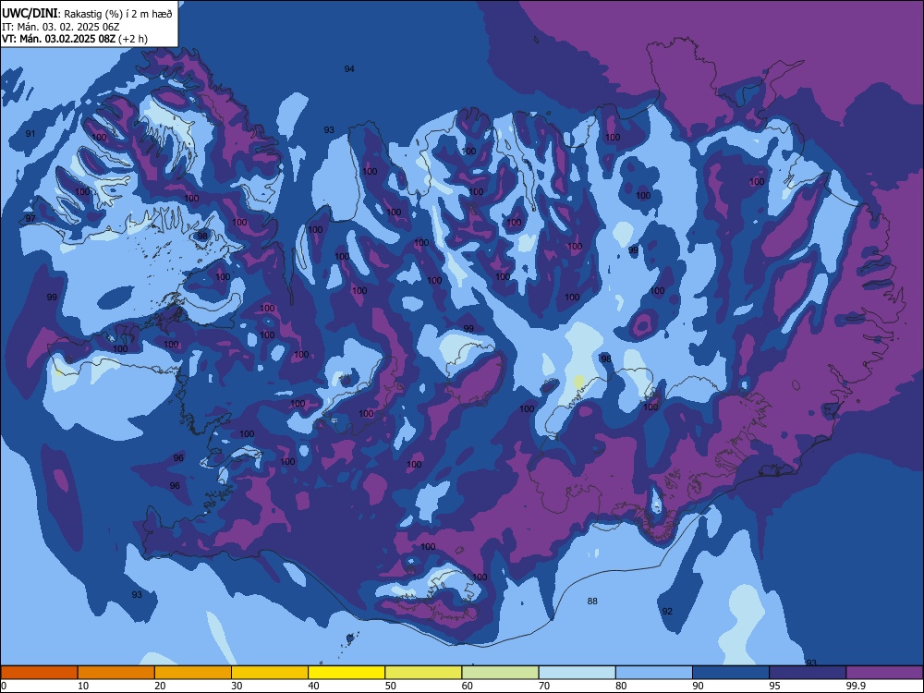Click the legend tick label '50'
This screenshot has height=693, width=924.
coord(390,686)
